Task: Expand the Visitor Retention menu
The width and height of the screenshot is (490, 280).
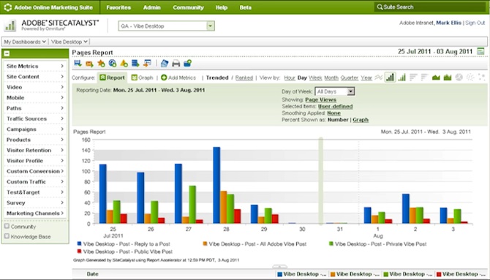Action: [35, 151]
